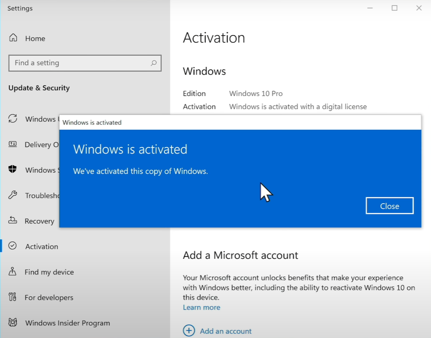Click inside the Find a setting search field
The height and width of the screenshot is (338, 431).
80,63
